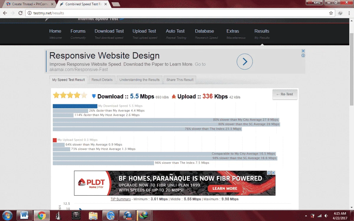Image resolution: width=354 pixels, height=221 pixels.
Task: Open the TiP Summary link
Action: pos(121,199)
